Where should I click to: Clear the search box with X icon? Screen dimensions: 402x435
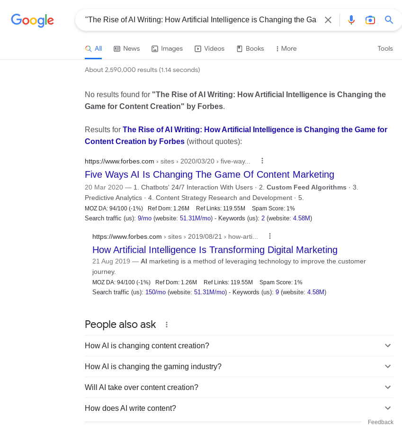click(328, 20)
